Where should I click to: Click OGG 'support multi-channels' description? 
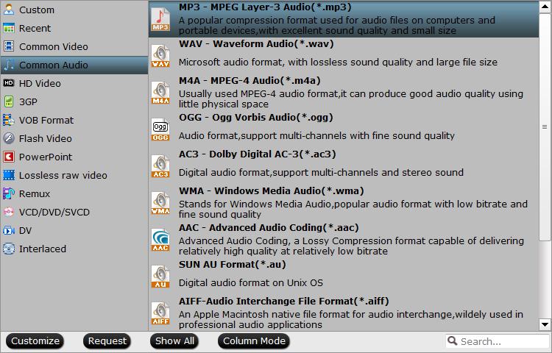(316, 136)
